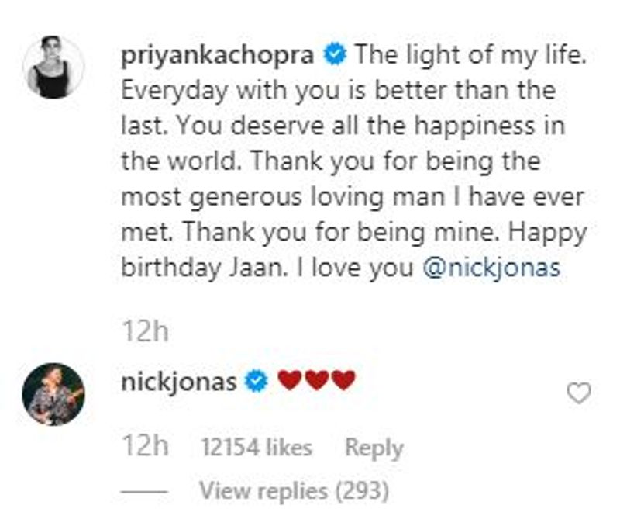This screenshot has width=620, height=526.
Task: Open nickjonas's profile picture
Action: coord(53,393)
